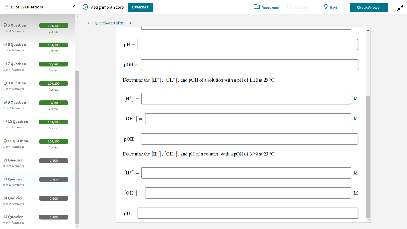
Task: Click inside the pOH input field
Action: (248, 64)
